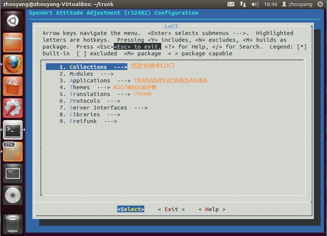This screenshot has width=327, height=236.
Task: Open the sound volume indicator
Action: coord(255,4)
